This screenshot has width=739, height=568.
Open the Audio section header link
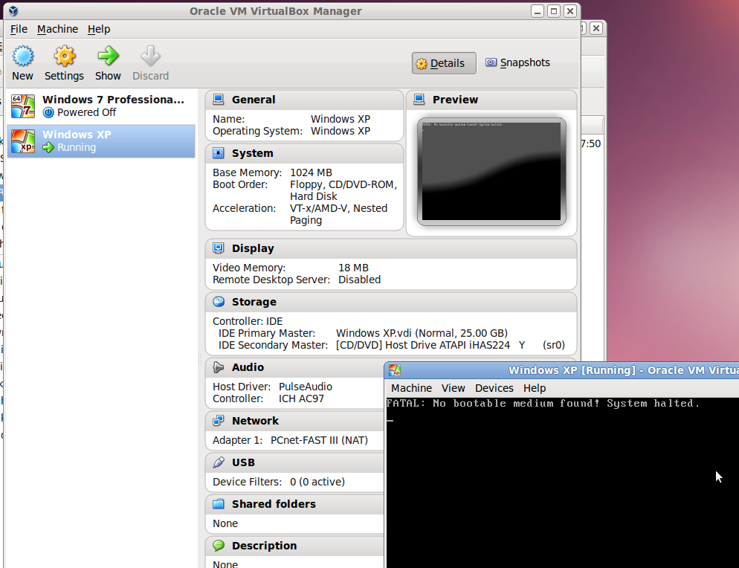[x=248, y=367]
